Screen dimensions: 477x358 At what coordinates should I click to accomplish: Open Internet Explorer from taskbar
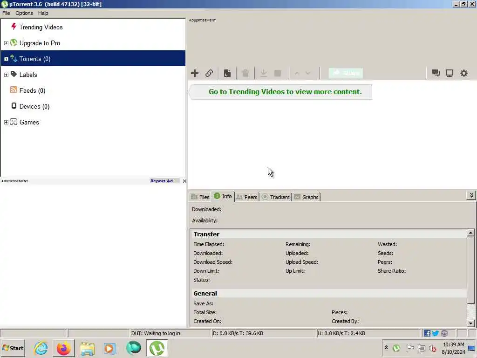tap(41, 348)
